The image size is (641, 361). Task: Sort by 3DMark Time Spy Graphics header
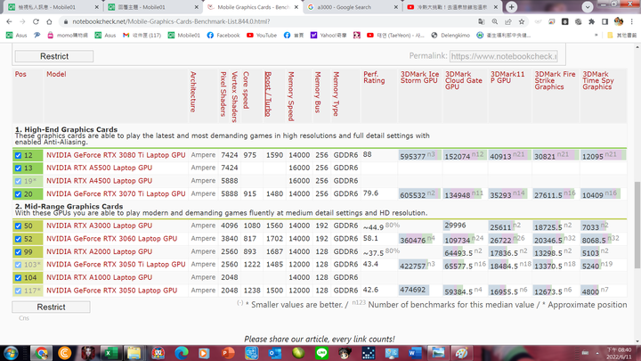(x=598, y=80)
